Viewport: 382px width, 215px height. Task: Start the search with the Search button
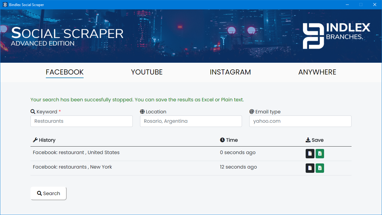click(48, 193)
